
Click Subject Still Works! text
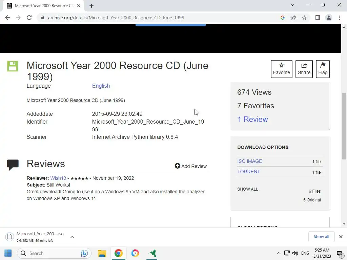click(48, 185)
